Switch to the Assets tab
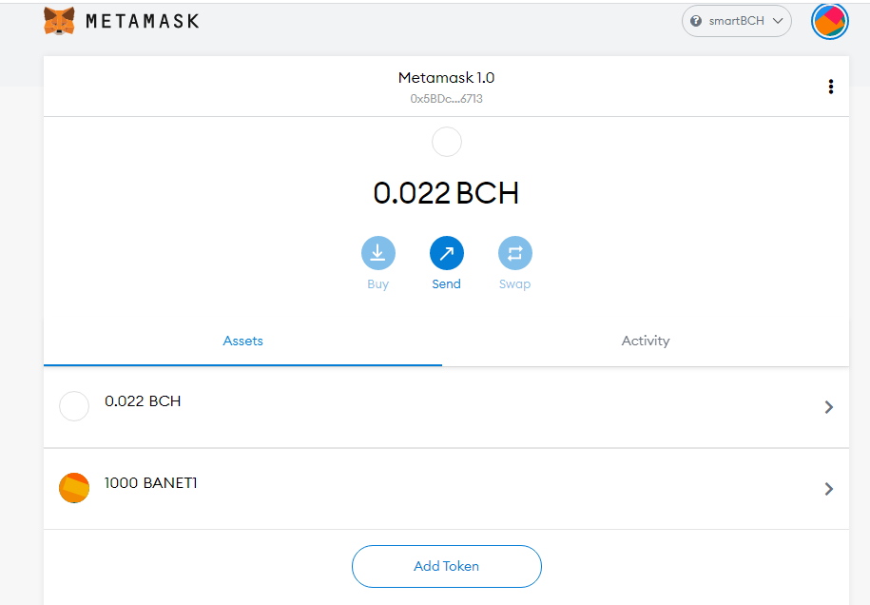870x605 pixels. tap(242, 342)
